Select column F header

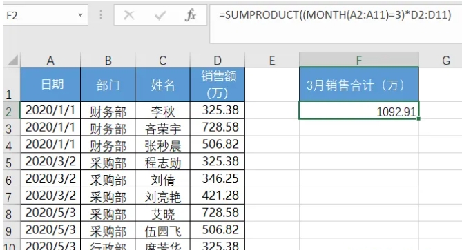click(x=359, y=60)
